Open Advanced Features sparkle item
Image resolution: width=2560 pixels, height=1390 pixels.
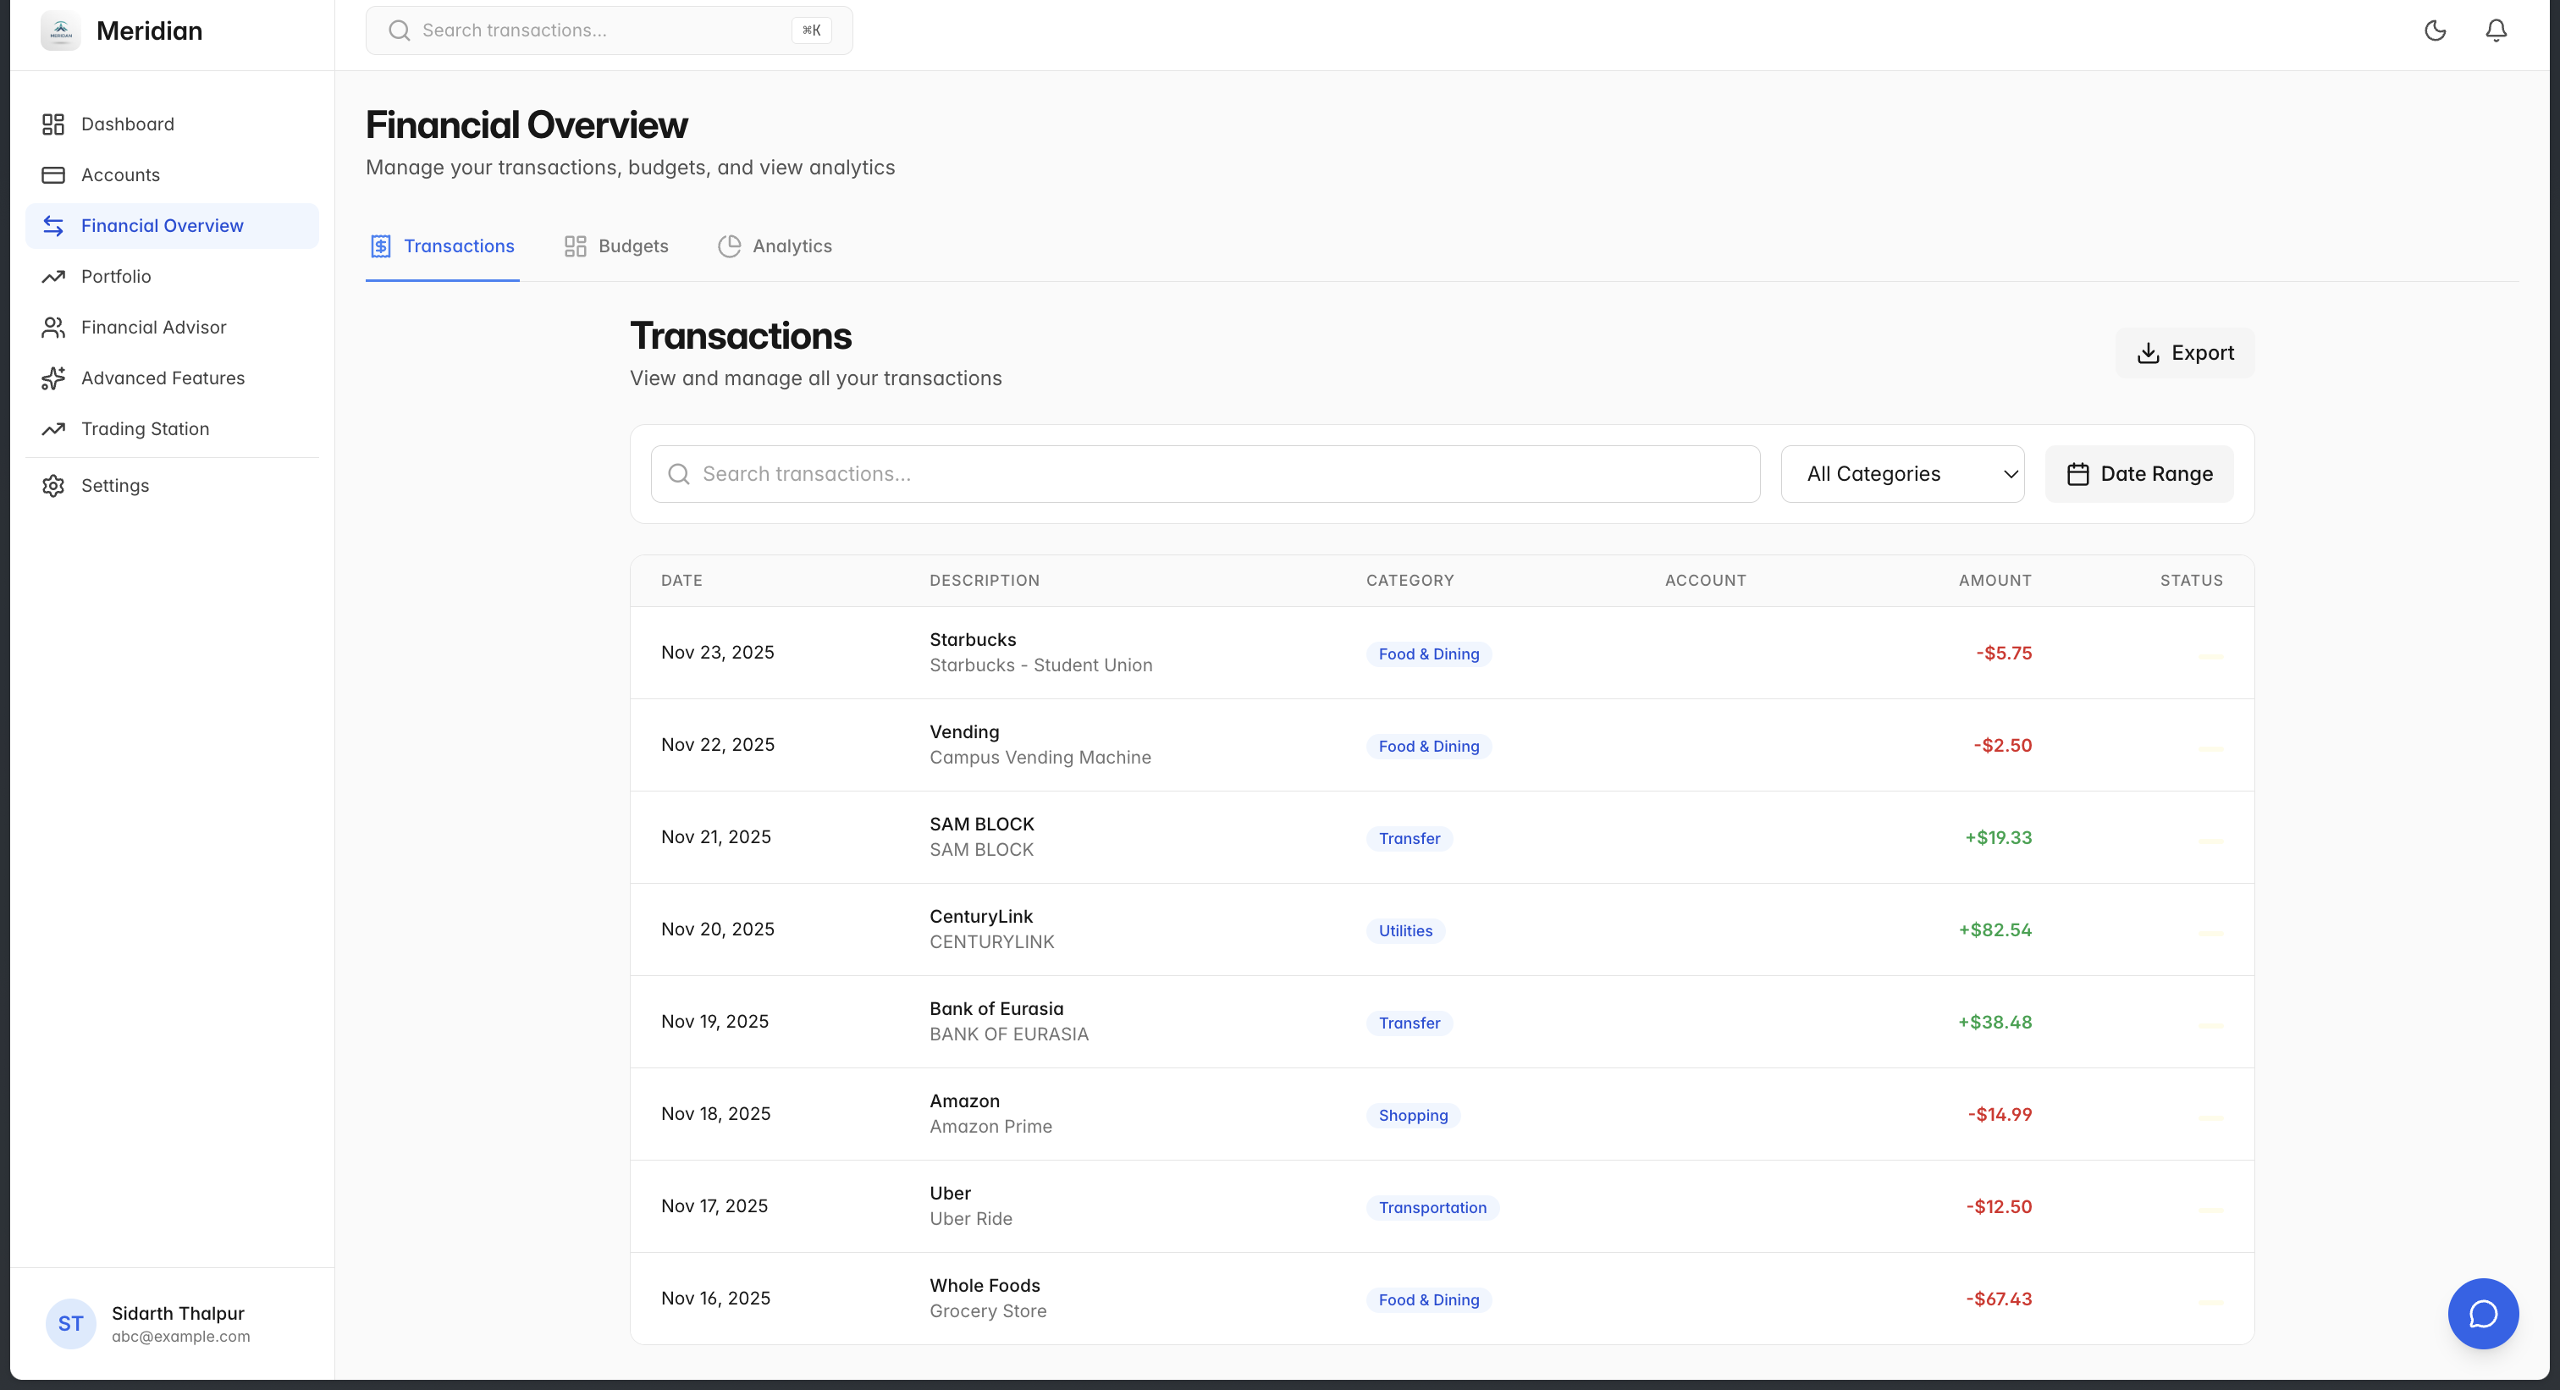tap(162, 378)
